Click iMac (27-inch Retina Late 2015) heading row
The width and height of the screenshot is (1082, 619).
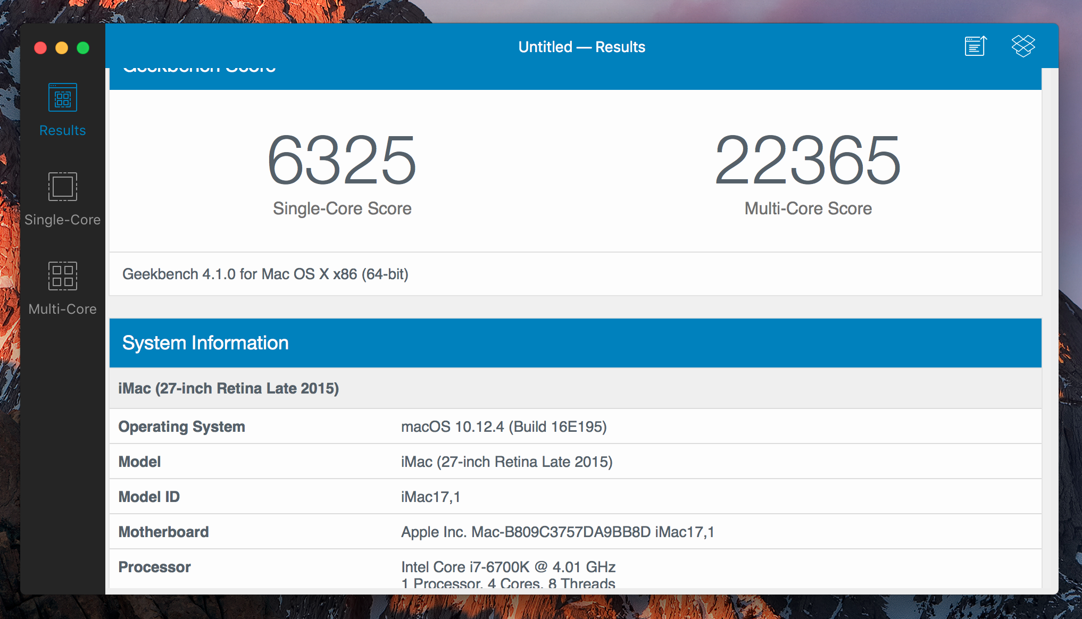point(575,388)
